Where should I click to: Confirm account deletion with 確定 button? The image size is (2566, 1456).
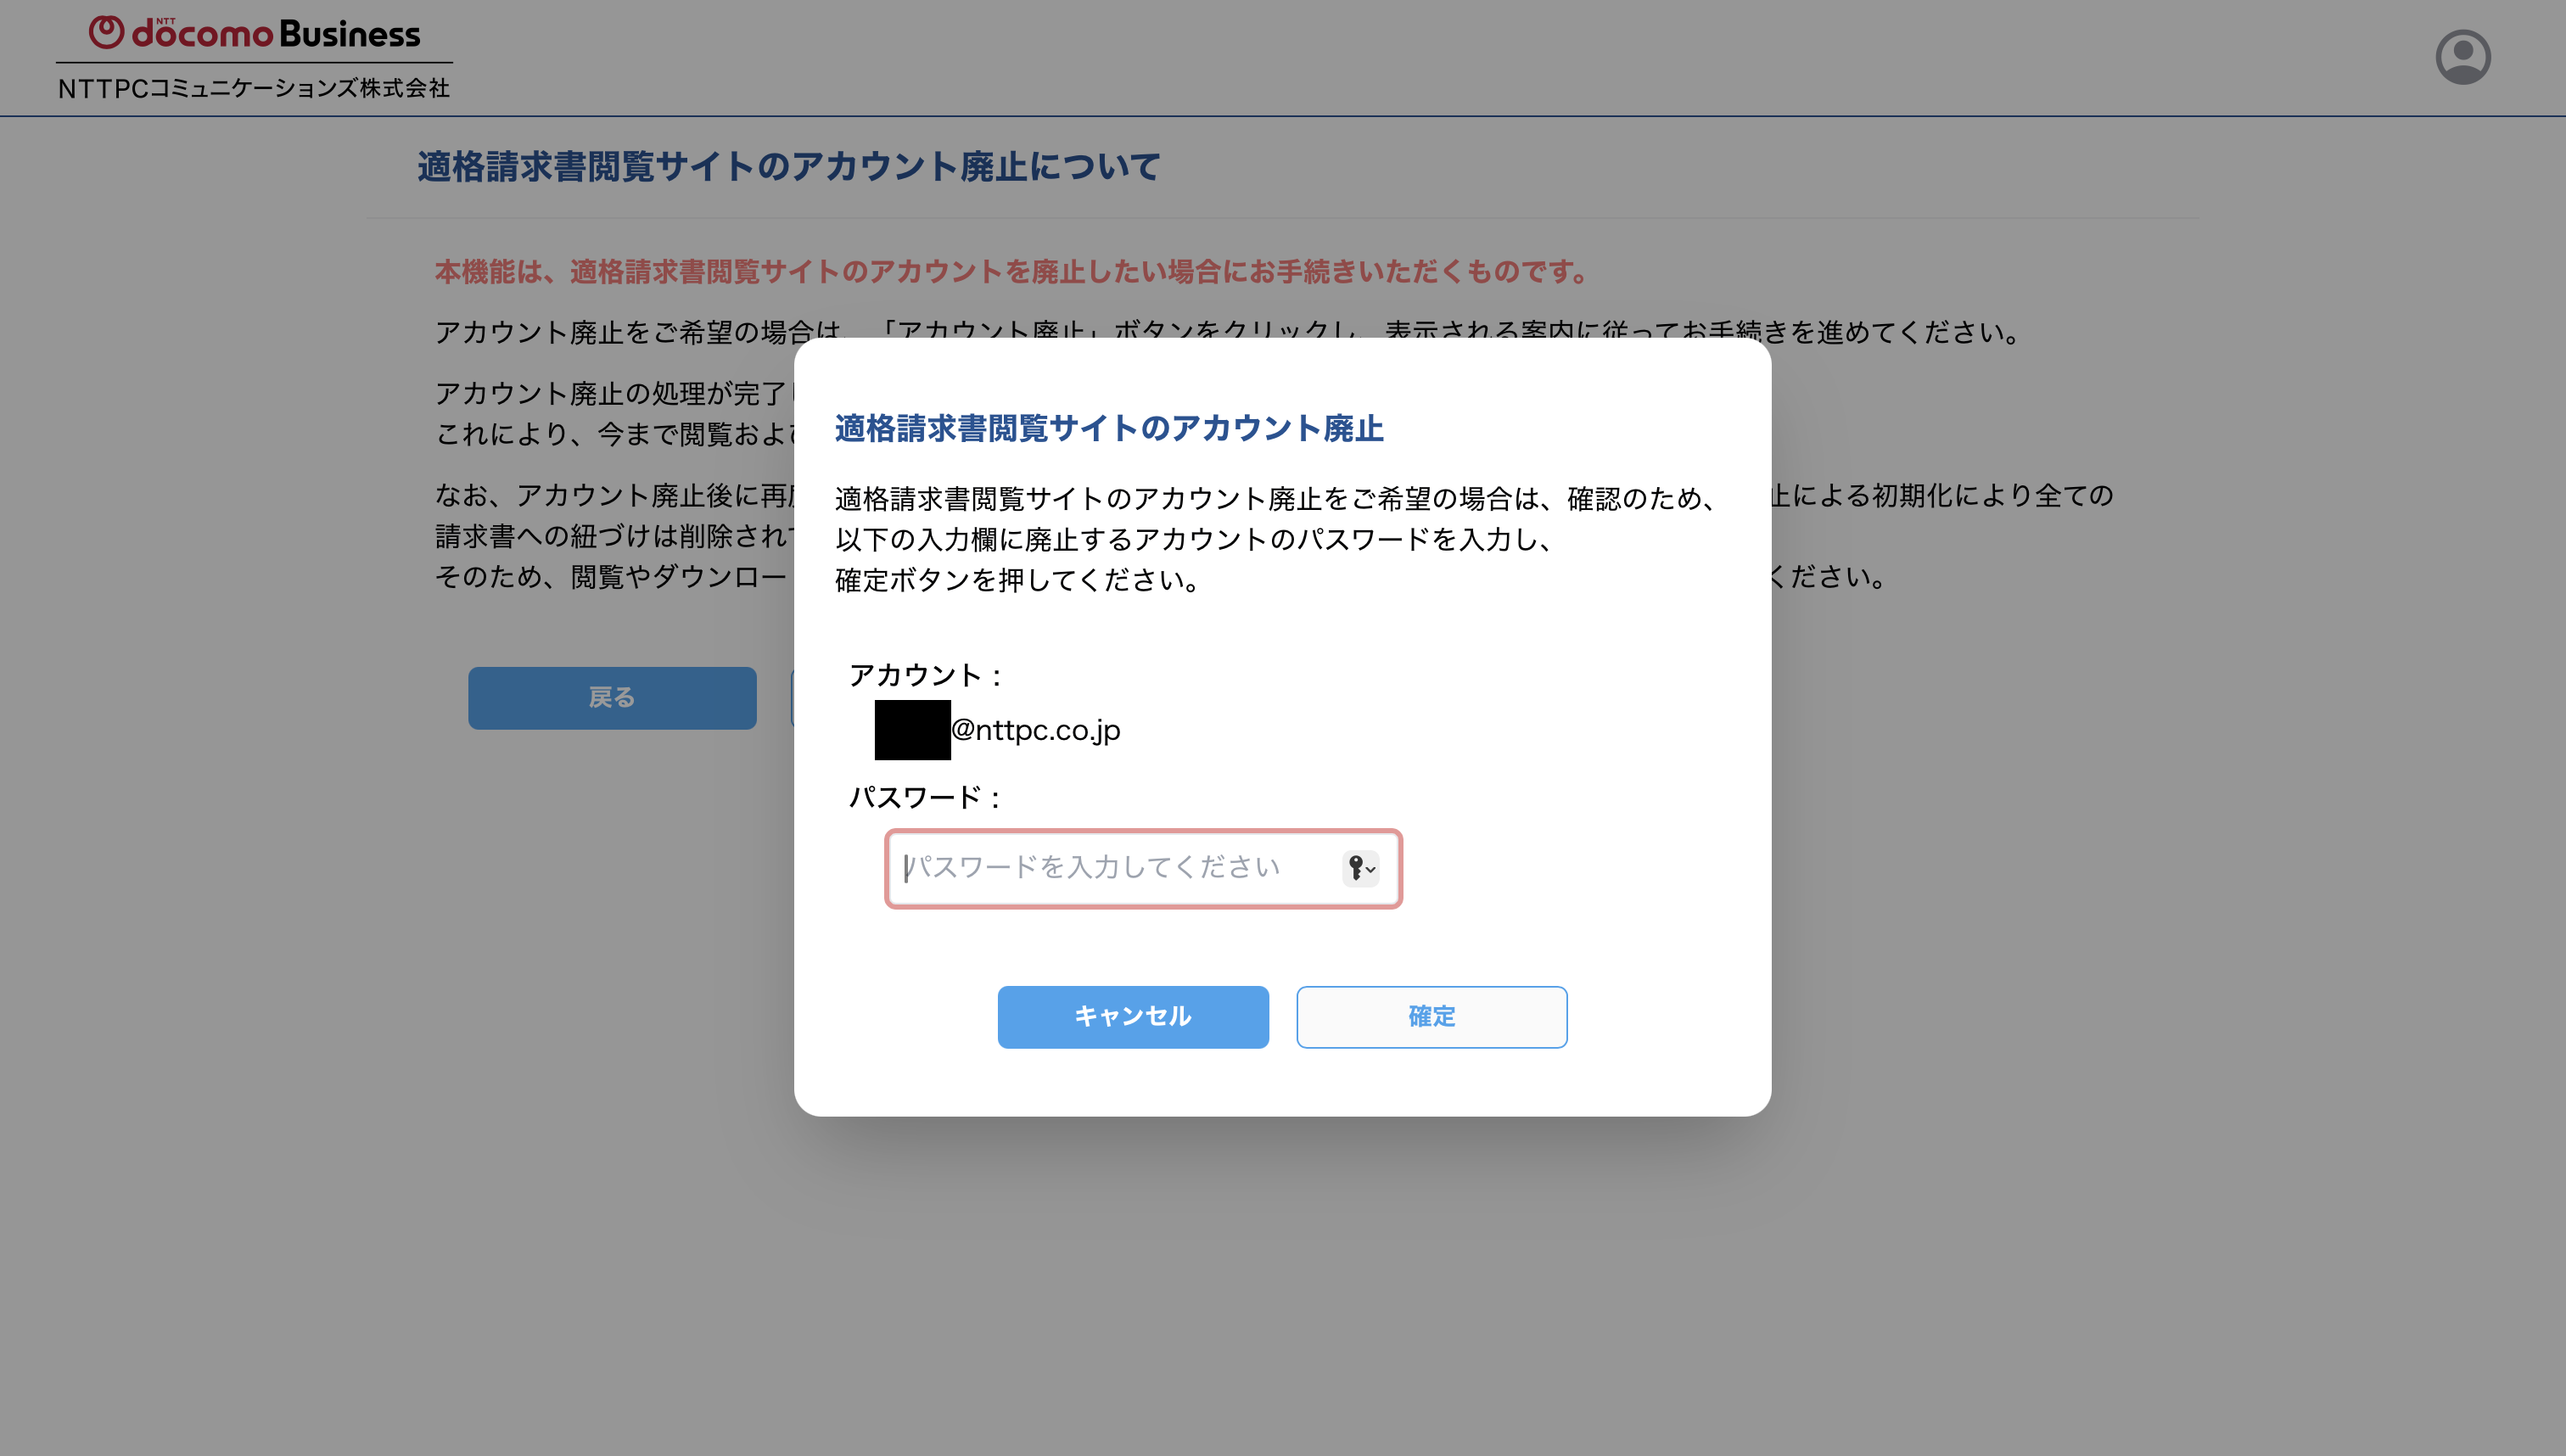1431,1017
